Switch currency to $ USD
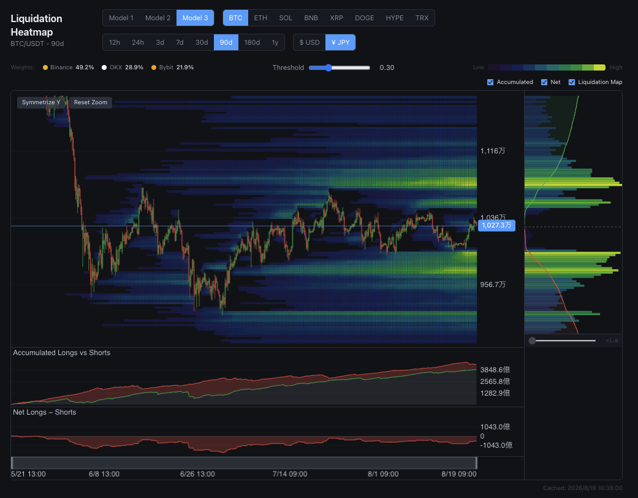Image resolution: width=638 pixels, height=498 pixels. (310, 42)
